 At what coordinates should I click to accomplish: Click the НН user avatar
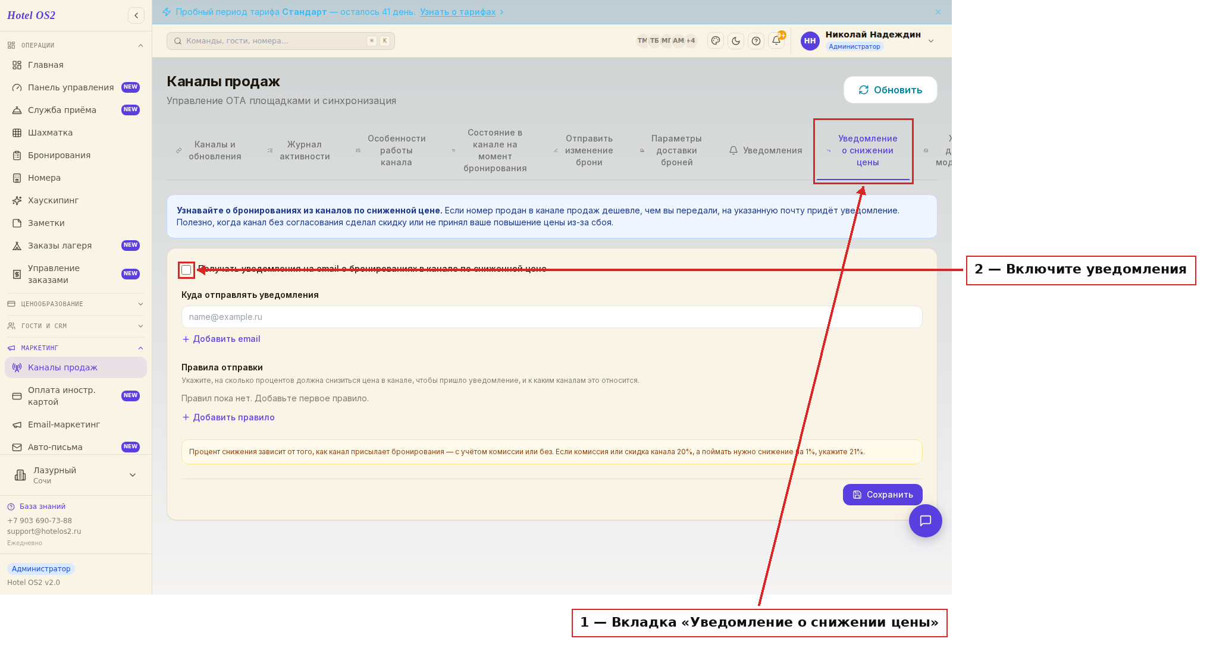(x=810, y=41)
